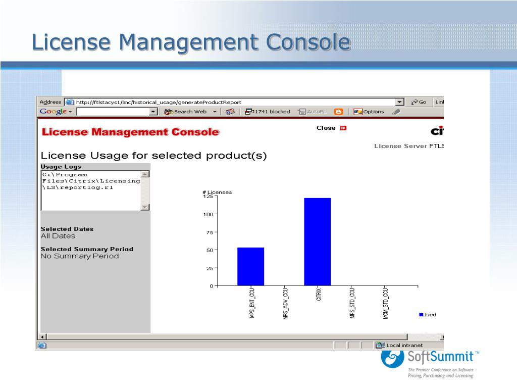Click the Usage Logs scroll down arrow

point(145,207)
